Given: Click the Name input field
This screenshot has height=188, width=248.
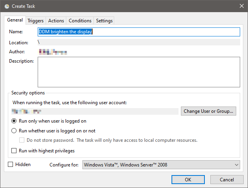Looking at the screenshot, I should (x=139, y=32).
